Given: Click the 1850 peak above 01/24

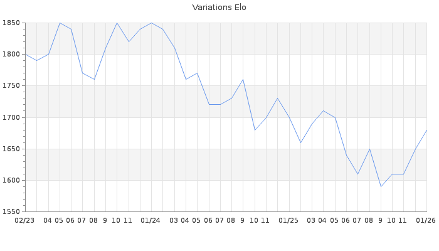Looking at the screenshot, I should (x=151, y=23).
